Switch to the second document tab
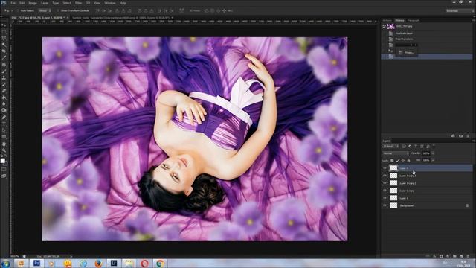 [121, 18]
